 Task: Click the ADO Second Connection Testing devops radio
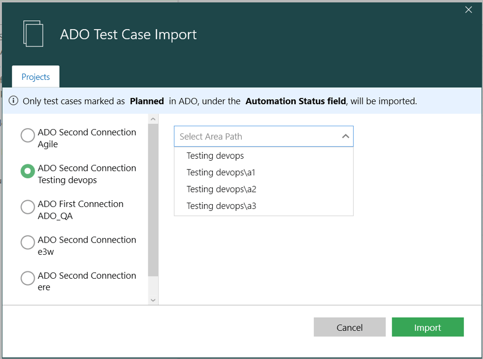(x=27, y=171)
